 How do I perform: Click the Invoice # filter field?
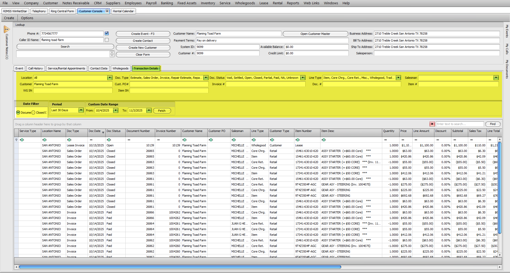266,84
